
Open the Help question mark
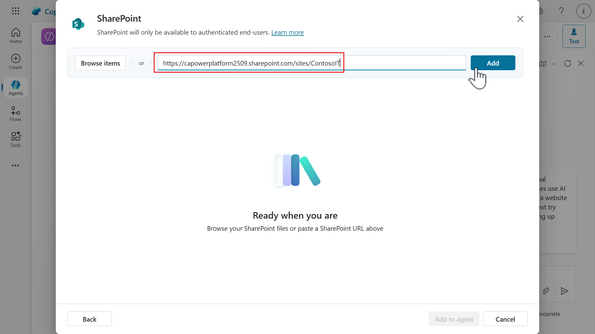(x=561, y=11)
